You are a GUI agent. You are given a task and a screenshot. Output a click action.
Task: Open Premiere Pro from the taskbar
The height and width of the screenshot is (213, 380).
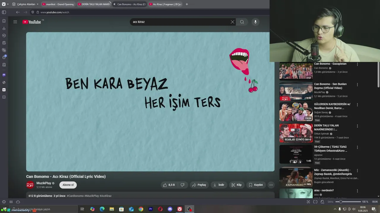pyautogui.click(x=151, y=209)
